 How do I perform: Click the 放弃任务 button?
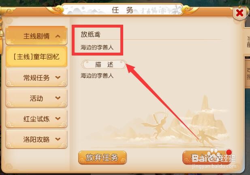[103, 158]
